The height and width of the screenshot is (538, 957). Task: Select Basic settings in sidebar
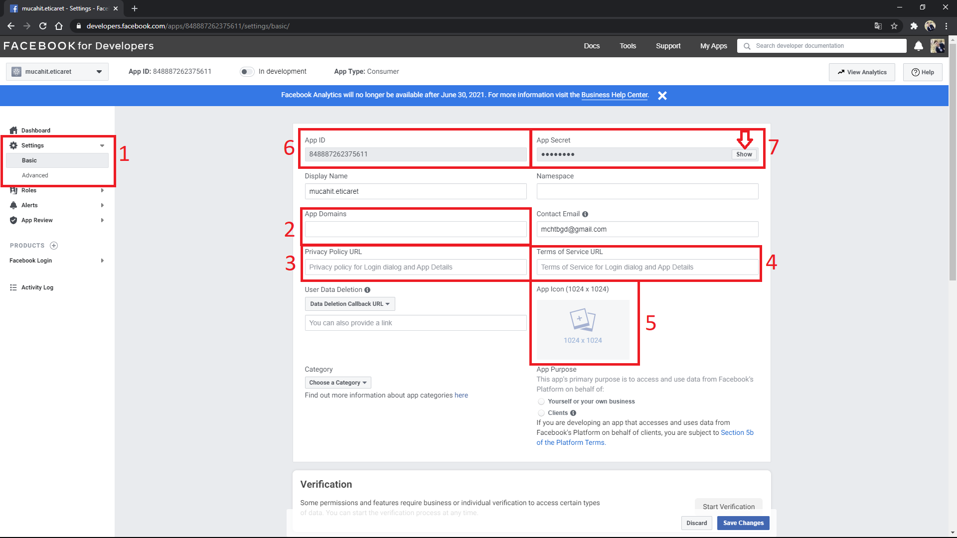click(x=57, y=160)
